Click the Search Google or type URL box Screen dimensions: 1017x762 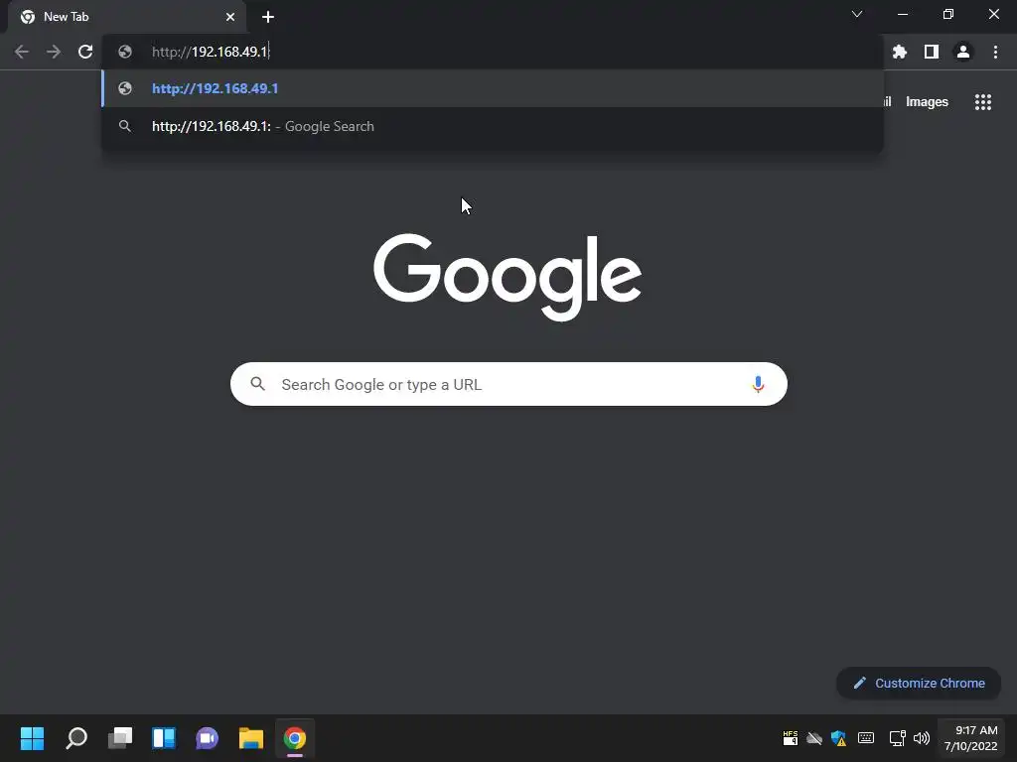(x=508, y=384)
